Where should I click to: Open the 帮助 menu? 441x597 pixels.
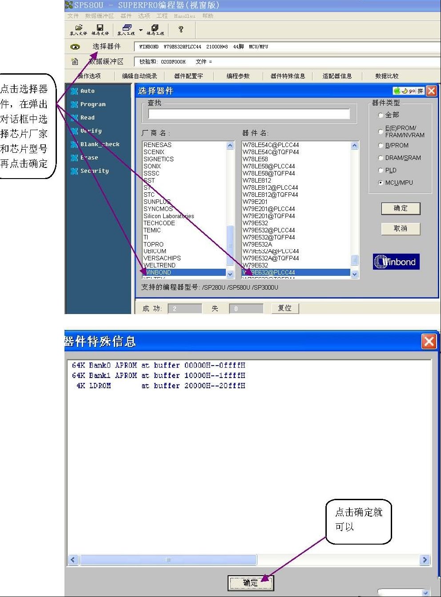point(208,16)
